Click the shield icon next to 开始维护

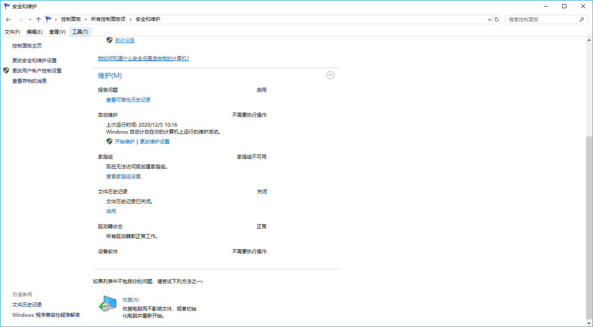point(109,141)
